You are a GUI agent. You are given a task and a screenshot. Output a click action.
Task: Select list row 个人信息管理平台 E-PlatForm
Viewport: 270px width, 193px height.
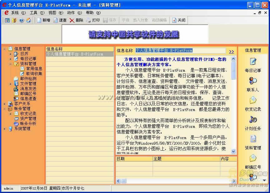(80, 54)
